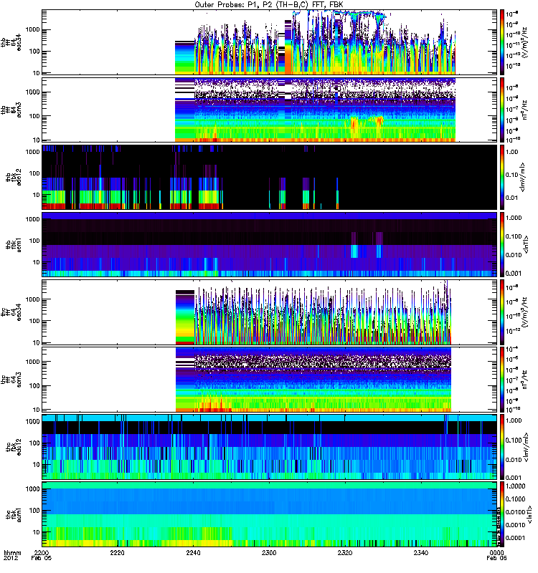Click the thc edc12 panel color bar
Image resolution: width=538 pixels, height=573 pixels.
502,446
